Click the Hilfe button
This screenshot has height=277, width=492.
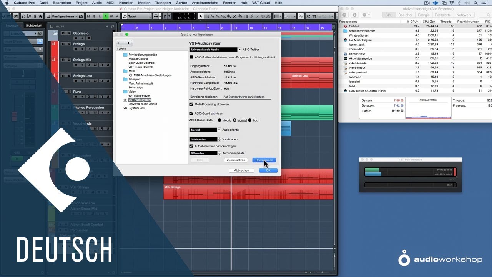[200, 160]
